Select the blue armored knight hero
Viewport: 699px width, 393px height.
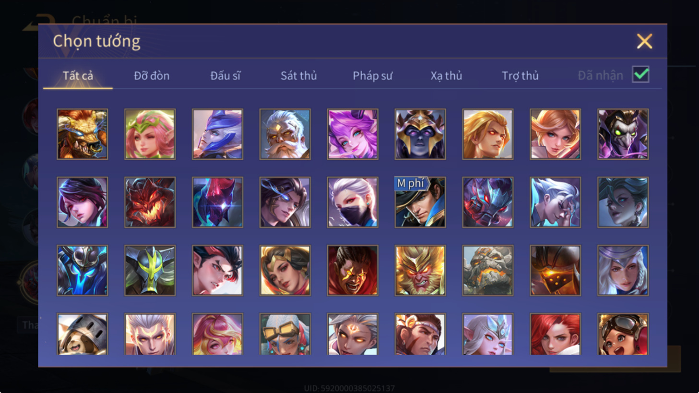point(83,270)
